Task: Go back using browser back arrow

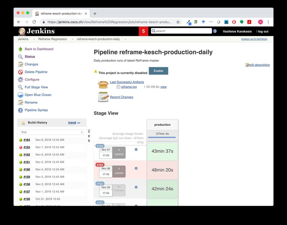Action: coord(19,22)
